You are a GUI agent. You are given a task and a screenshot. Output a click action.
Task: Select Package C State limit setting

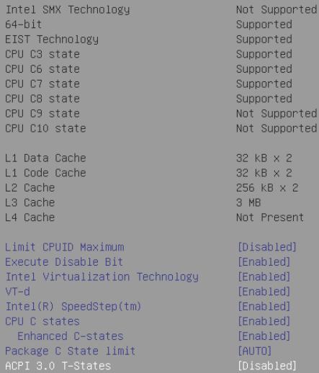pos(70,351)
